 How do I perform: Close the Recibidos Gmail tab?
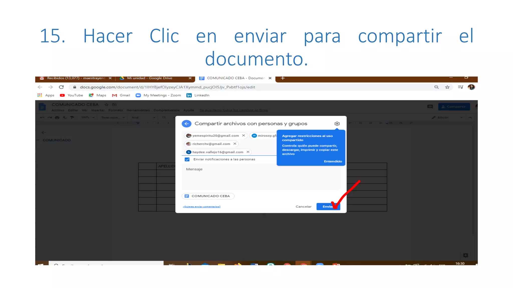[110, 78]
